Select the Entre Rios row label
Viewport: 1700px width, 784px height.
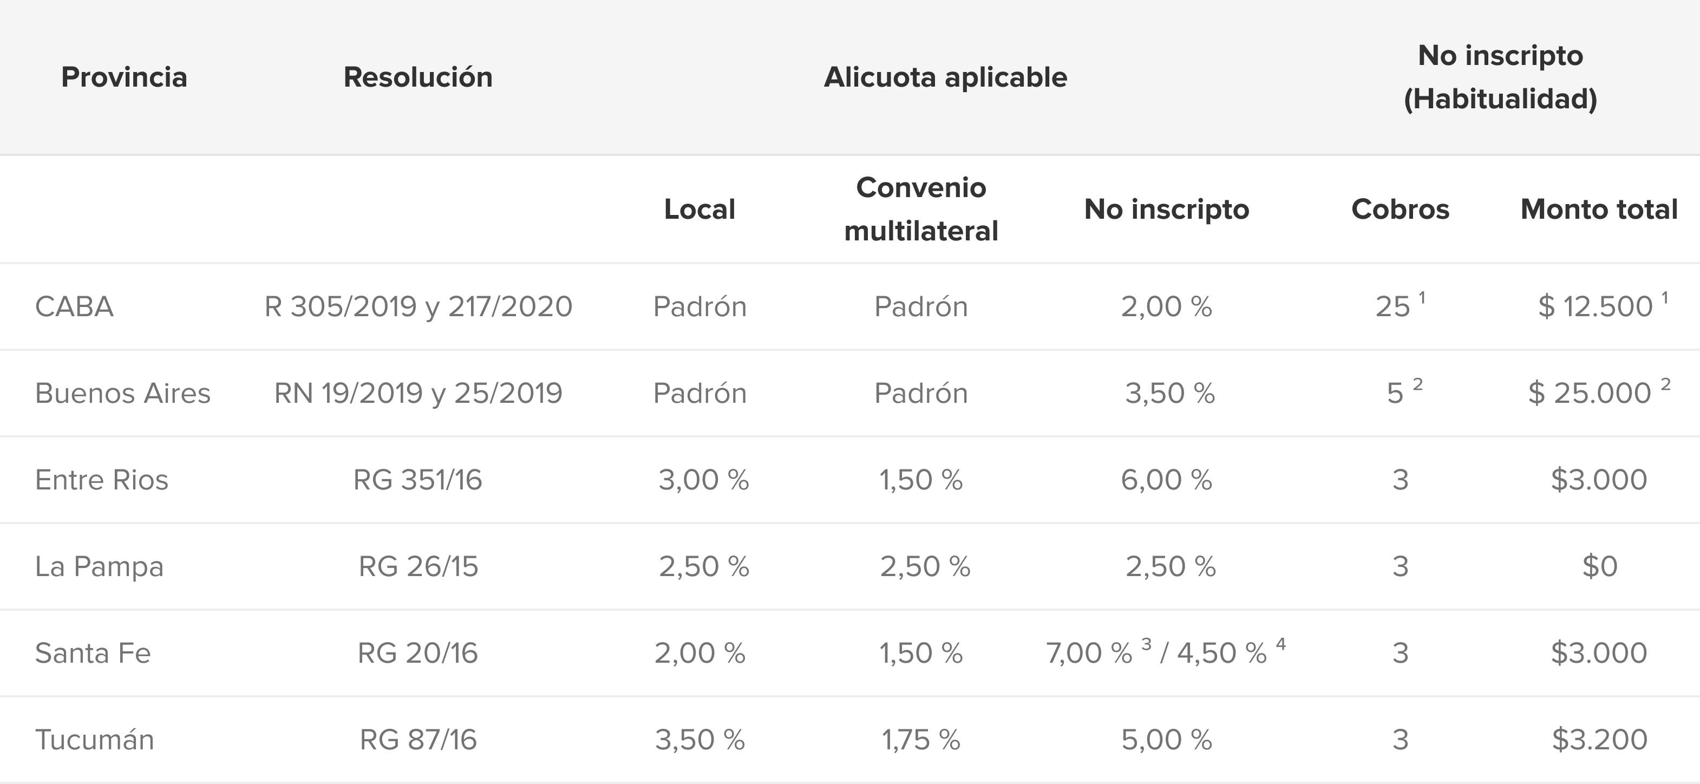pos(101,480)
